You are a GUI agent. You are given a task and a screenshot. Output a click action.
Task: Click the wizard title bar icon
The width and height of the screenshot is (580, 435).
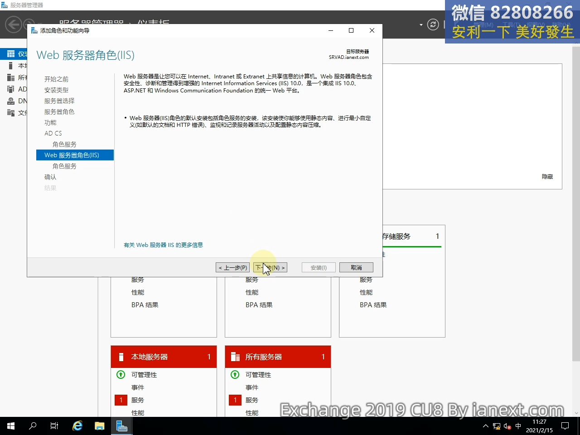[x=34, y=30]
